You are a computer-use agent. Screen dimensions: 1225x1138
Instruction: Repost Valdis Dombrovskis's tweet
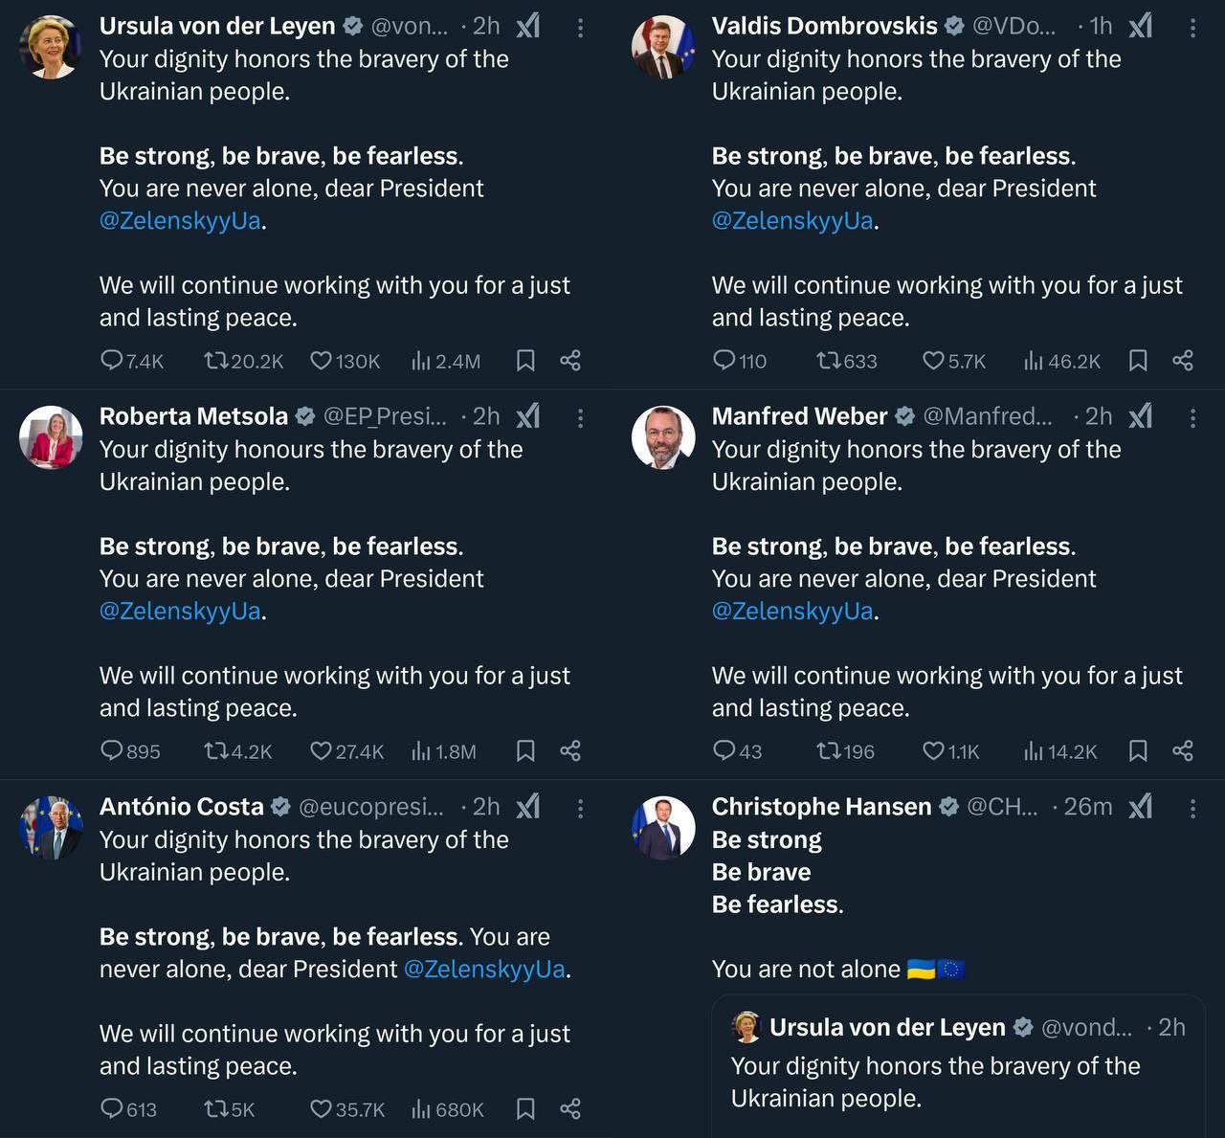click(x=827, y=361)
